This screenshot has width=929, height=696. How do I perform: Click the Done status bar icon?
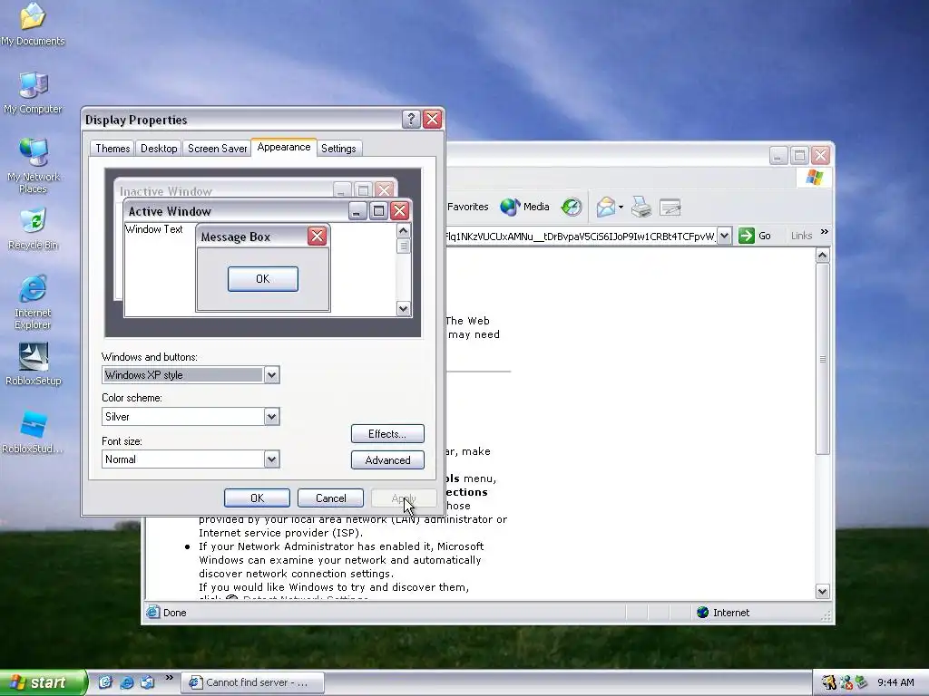152,612
